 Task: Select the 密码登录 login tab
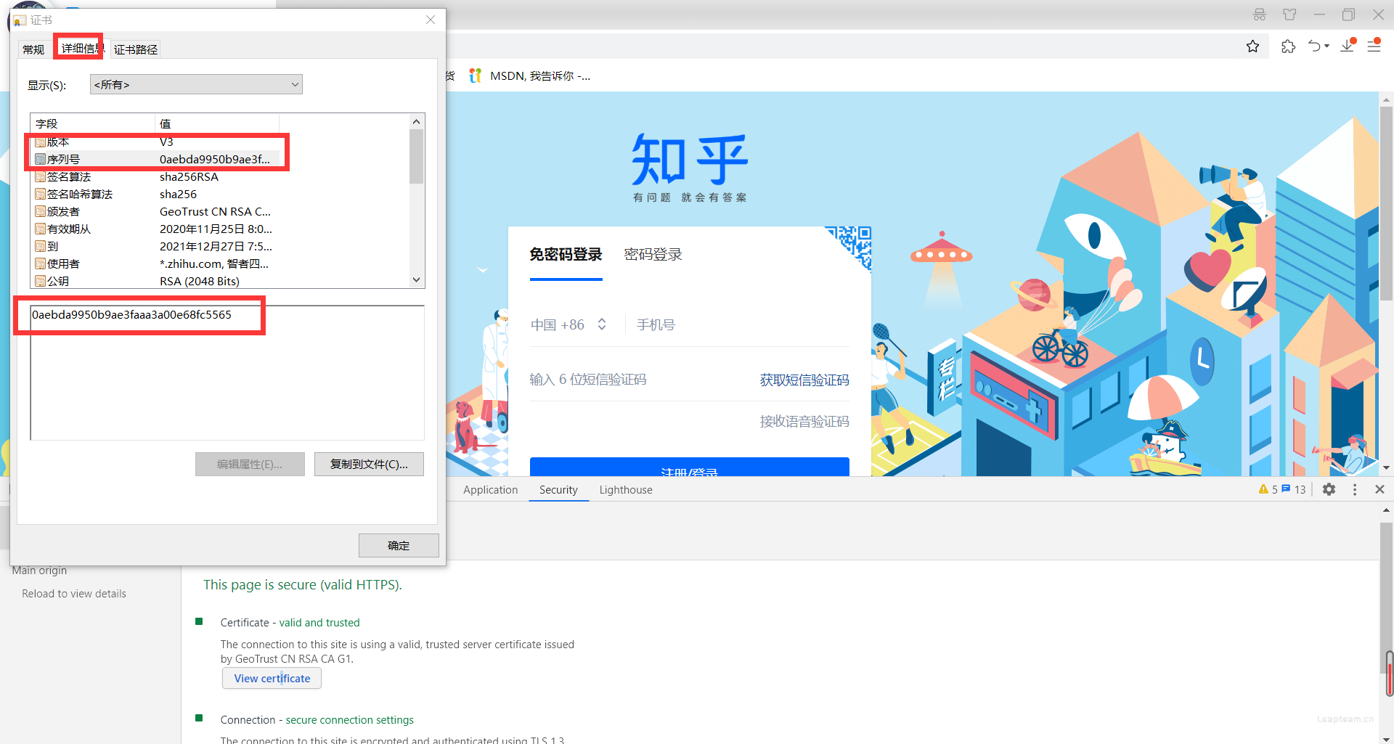(653, 255)
